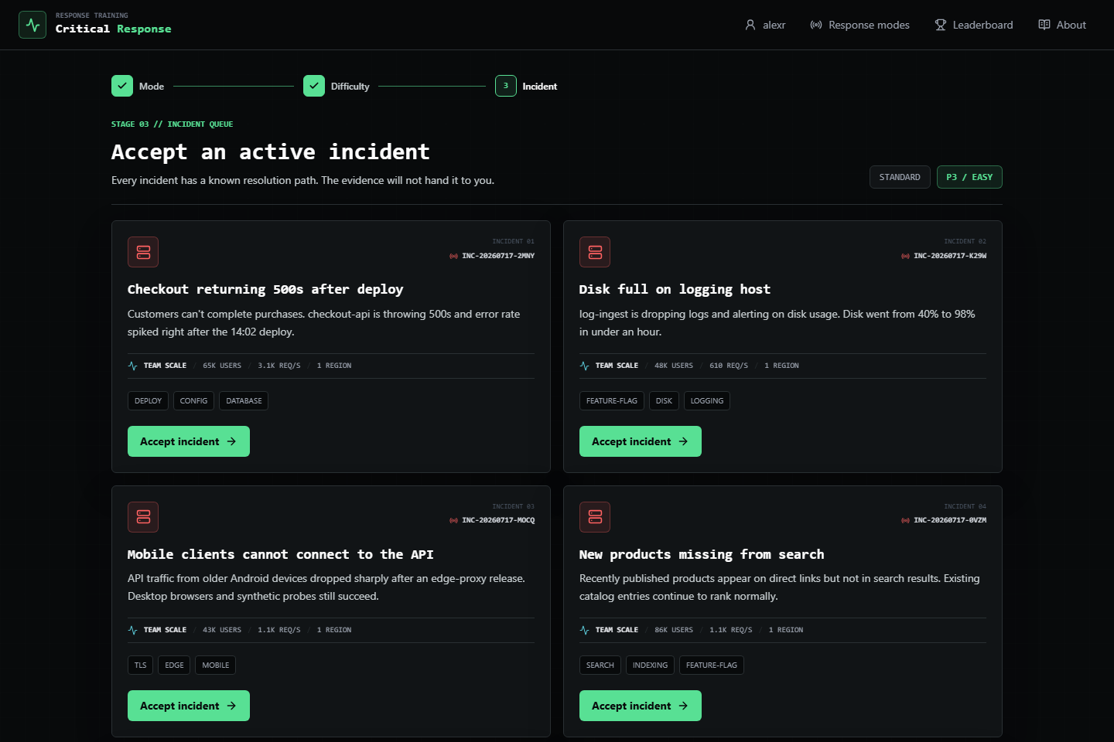
Task: Click the '65K USERS' stat
Action: tap(222, 366)
